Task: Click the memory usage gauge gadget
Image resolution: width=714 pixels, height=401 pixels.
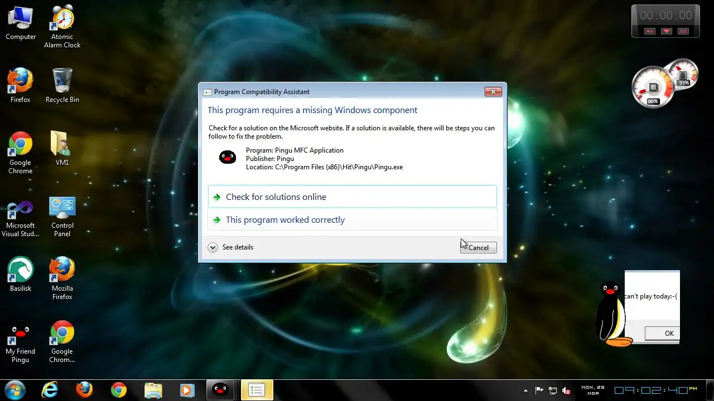Action: (683, 75)
